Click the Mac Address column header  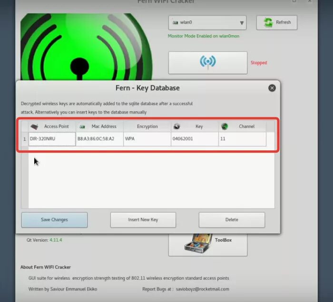click(99, 127)
